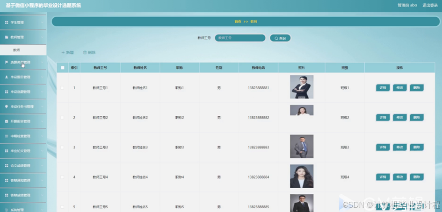Check the checkbox for row 教师工号4
This screenshot has width=442, height=212.
pyautogui.click(x=62, y=177)
